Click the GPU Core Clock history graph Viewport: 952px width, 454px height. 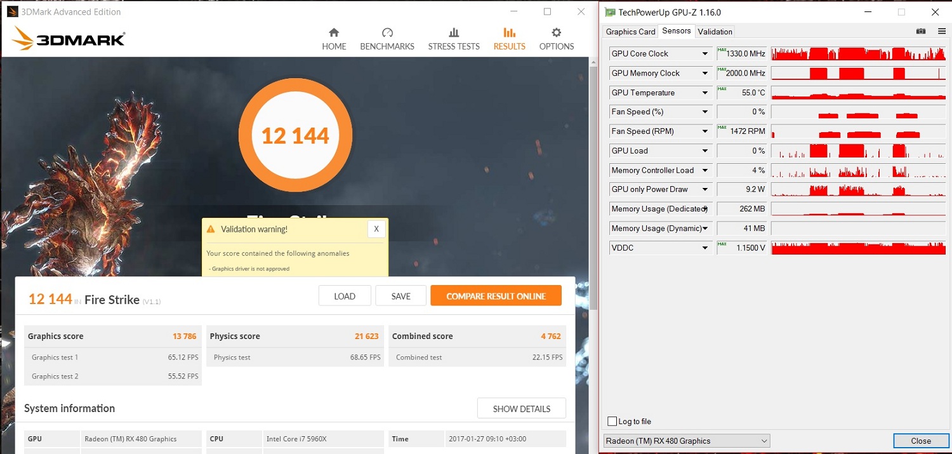point(858,54)
